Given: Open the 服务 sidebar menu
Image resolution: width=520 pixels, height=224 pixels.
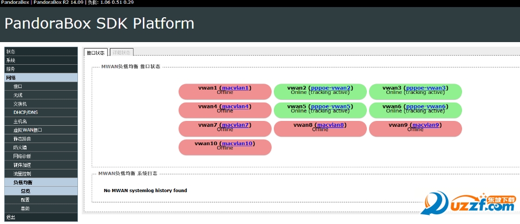Looking at the screenshot, I should 41,69.
